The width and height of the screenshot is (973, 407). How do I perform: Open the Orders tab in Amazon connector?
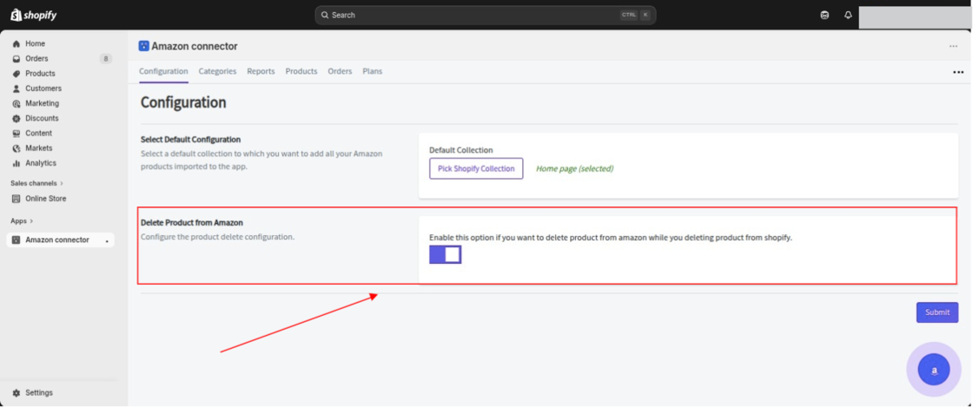tap(340, 71)
